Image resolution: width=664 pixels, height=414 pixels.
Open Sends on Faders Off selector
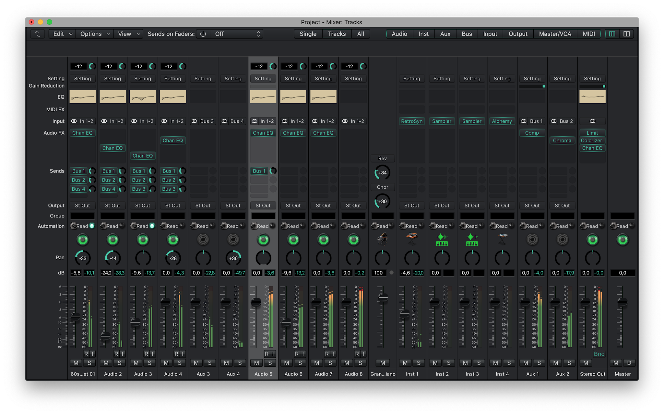pyautogui.click(x=237, y=34)
